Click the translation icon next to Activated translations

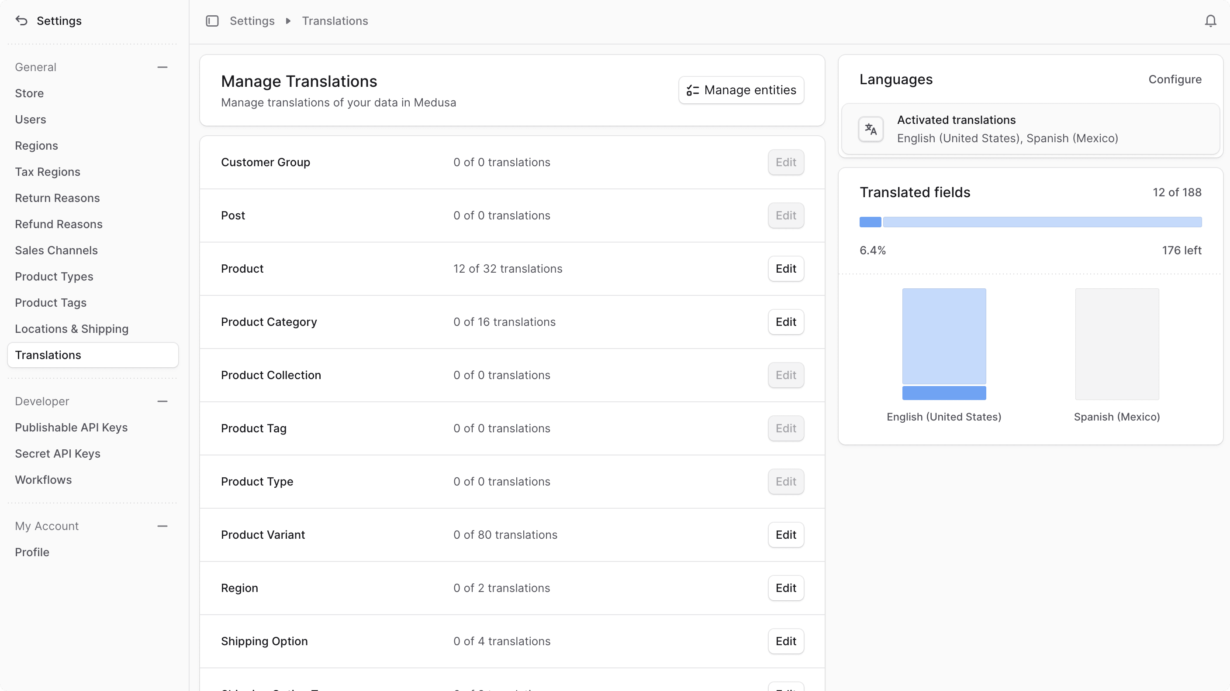pos(871,129)
